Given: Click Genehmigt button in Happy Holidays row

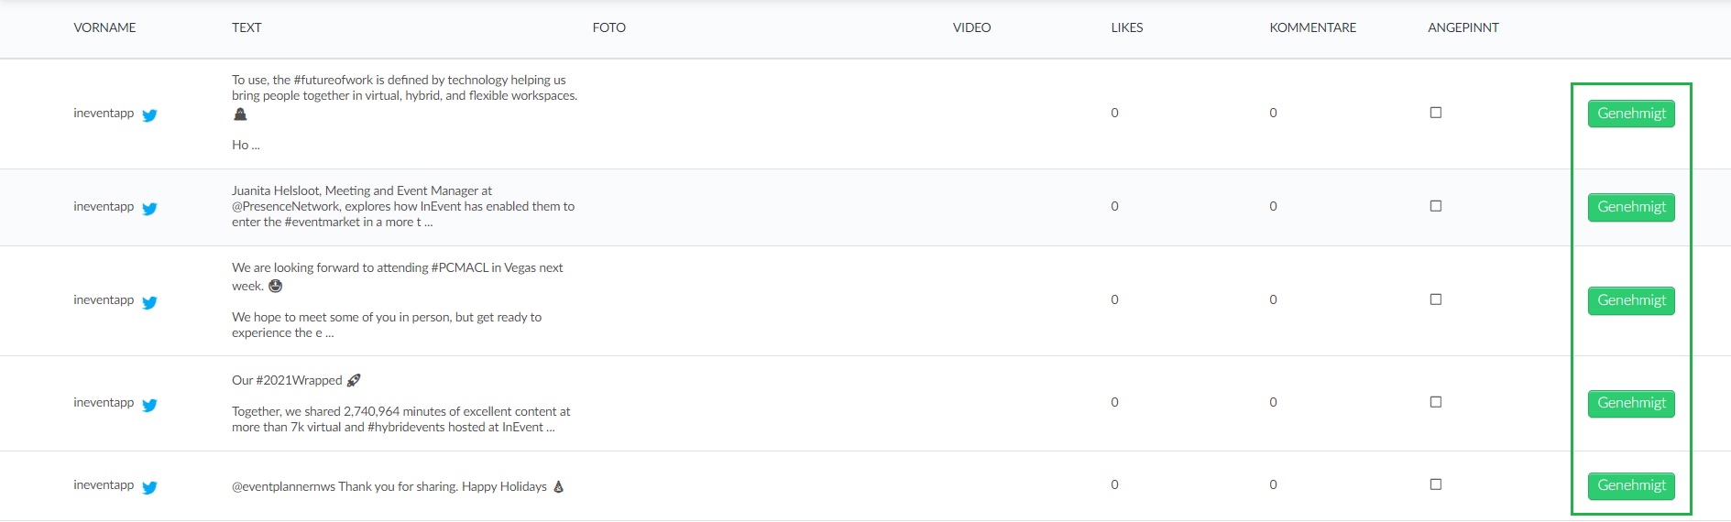Looking at the screenshot, I should point(1631,485).
